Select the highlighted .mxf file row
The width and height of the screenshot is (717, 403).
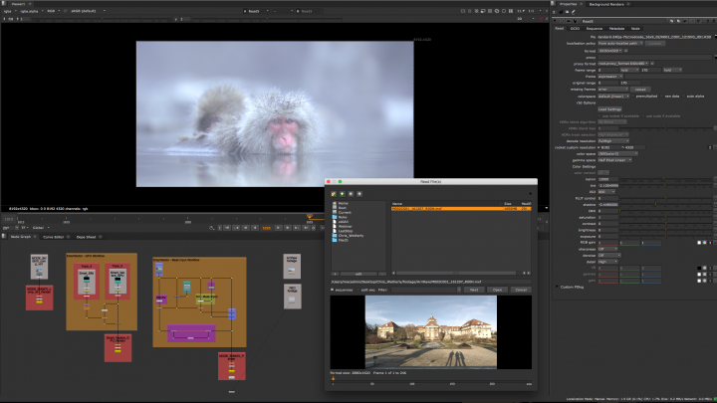[x=461, y=208]
